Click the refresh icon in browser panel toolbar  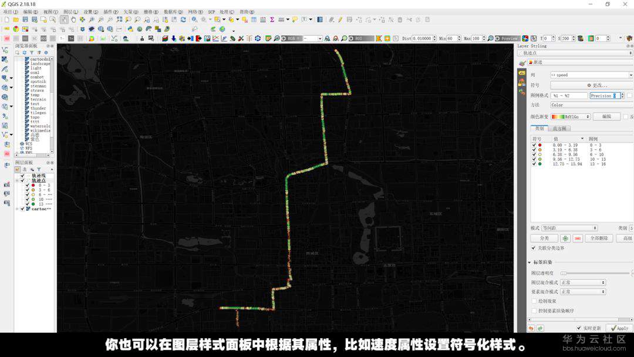point(24,53)
